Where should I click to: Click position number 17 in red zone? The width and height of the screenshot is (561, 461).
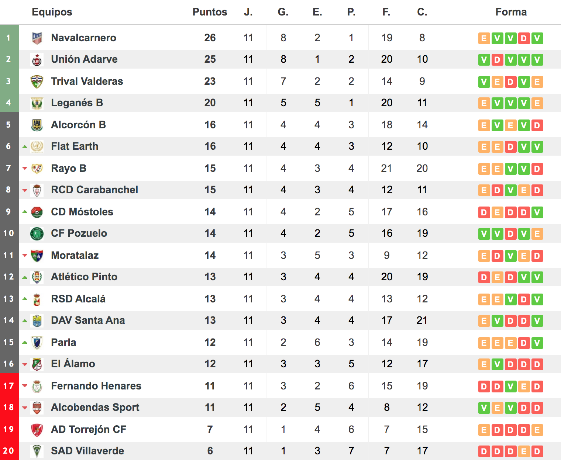click(9, 386)
